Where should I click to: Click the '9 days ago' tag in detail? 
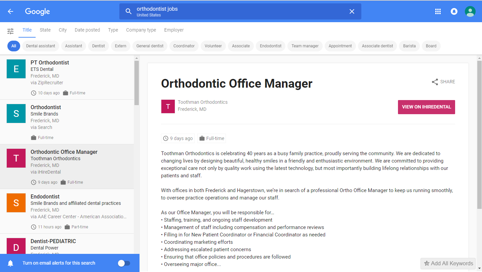(x=178, y=138)
